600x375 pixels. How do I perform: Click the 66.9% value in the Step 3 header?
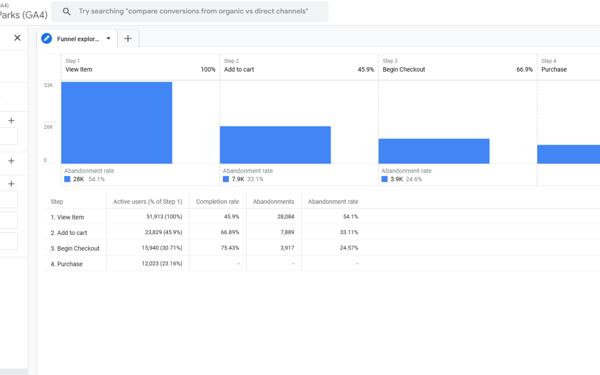(x=524, y=69)
